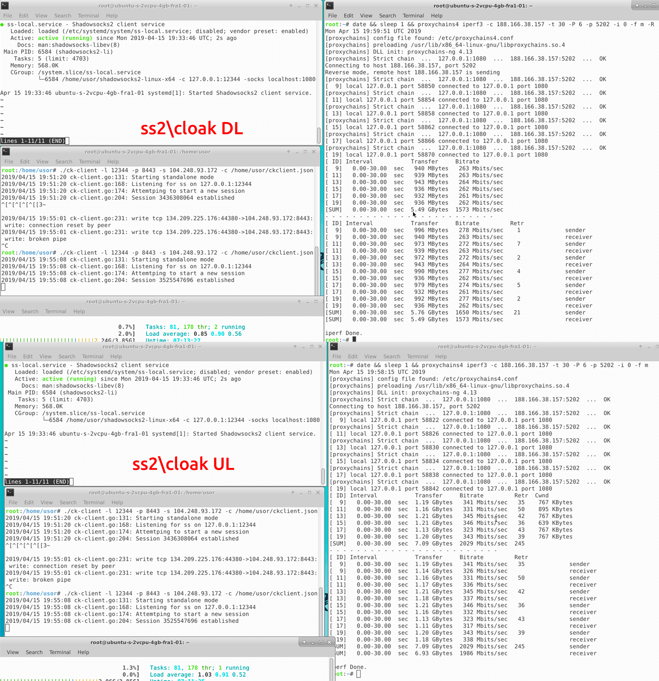This screenshot has width=659, height=681.
Task: Click roll-up arrow in lower ss-local.service window
Action: coord(295,346)
